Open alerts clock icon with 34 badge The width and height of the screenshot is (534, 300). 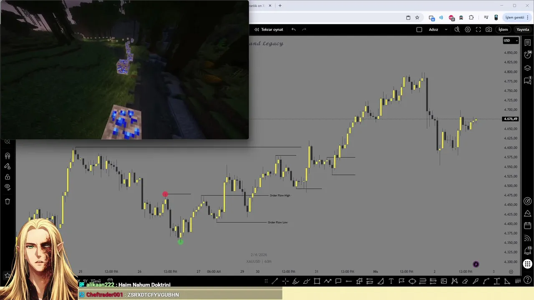pyautogui.click(x=527, y=55)
